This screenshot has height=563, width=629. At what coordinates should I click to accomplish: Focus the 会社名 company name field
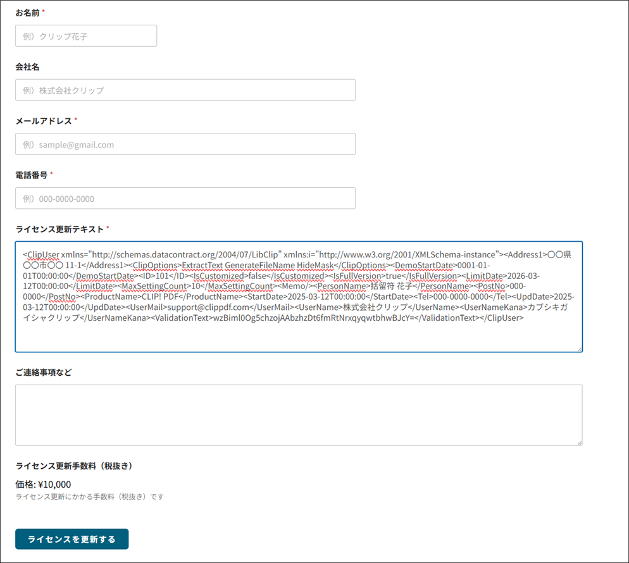(x=185, y=90)
